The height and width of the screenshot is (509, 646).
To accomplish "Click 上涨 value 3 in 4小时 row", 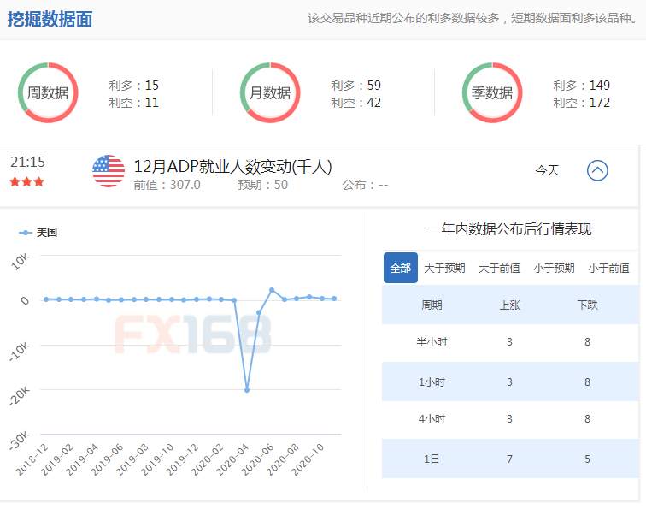I will tap(509, 418).
